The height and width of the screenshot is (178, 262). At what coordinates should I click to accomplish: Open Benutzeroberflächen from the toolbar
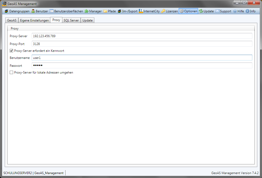(52, 11)
